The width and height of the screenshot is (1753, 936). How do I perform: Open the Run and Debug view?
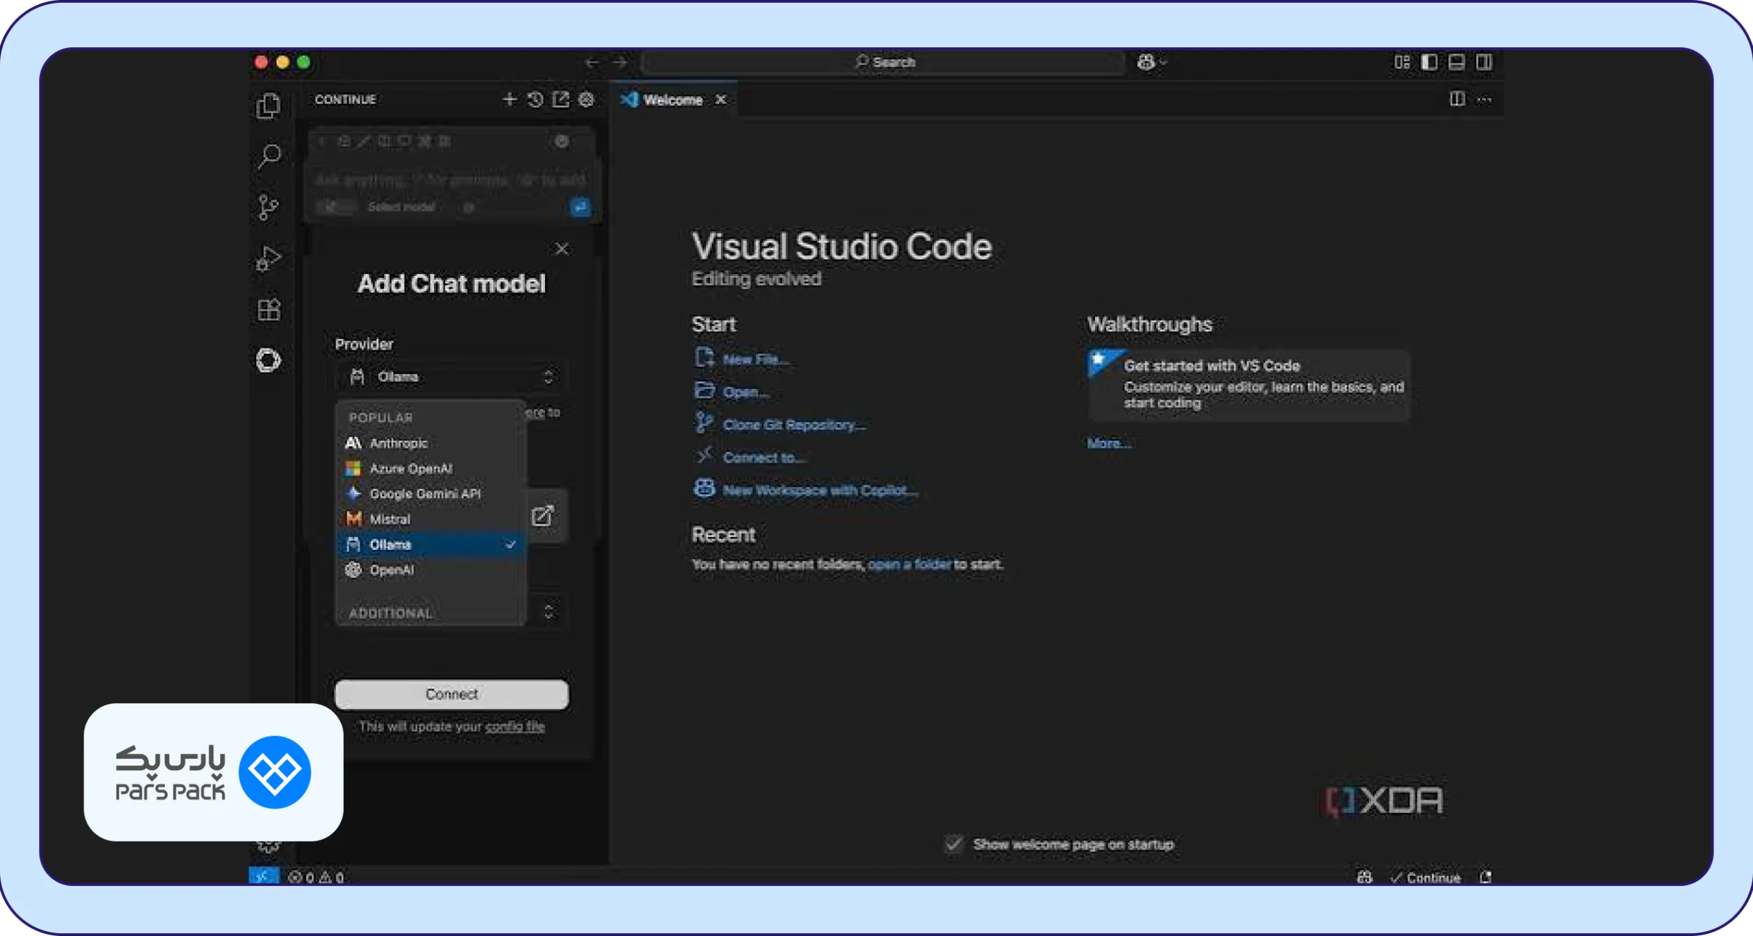point(268,259)
